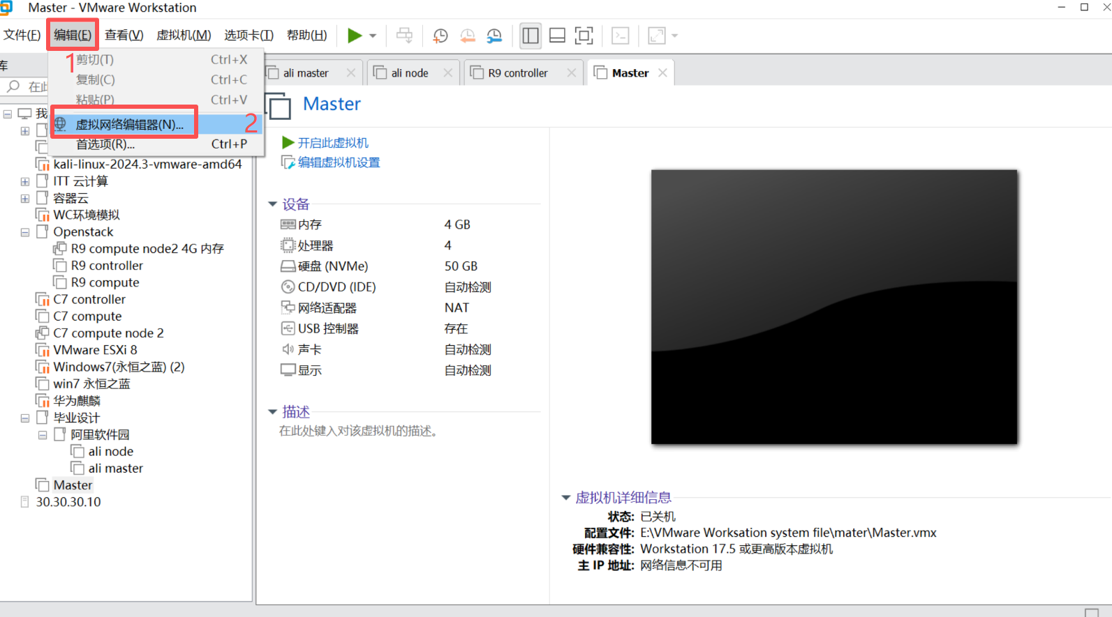This screenshot has height=617, width=1112.
Task: Open the dropdown arrow next to stretch icon
Action: [674, 36]
